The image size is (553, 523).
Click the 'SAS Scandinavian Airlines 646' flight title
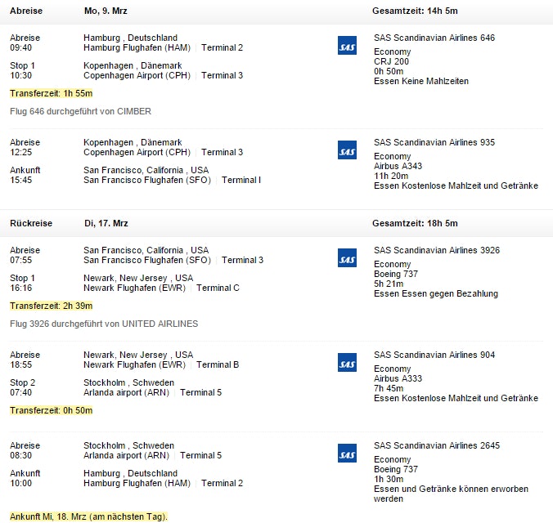(x=434, y=38)
